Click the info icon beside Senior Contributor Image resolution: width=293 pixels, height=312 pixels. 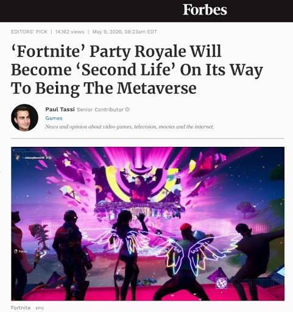[x=127, y=110]
